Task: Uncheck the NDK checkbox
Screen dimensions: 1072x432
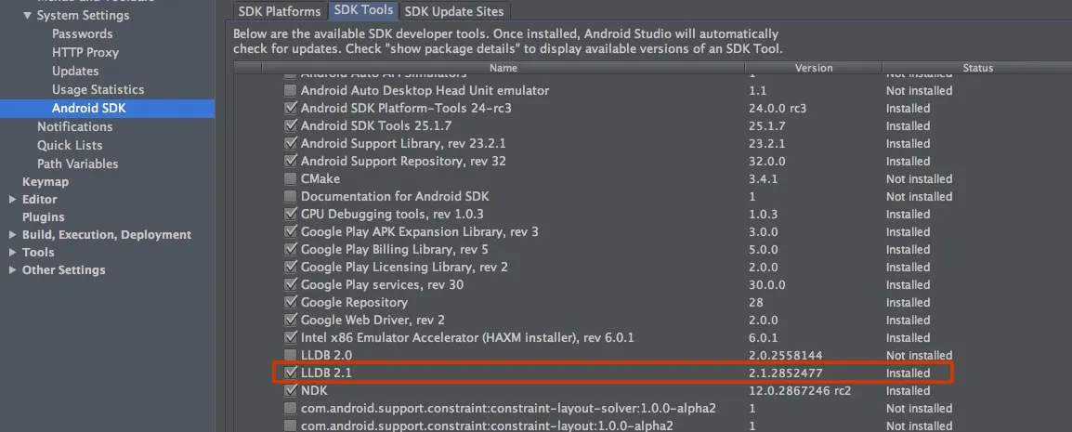Action: 291,391
